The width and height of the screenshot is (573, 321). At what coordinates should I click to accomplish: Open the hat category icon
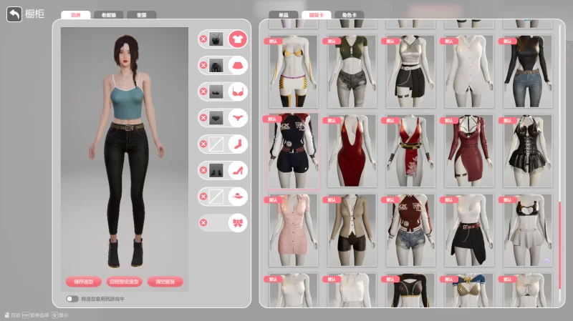tap(238, 197)
